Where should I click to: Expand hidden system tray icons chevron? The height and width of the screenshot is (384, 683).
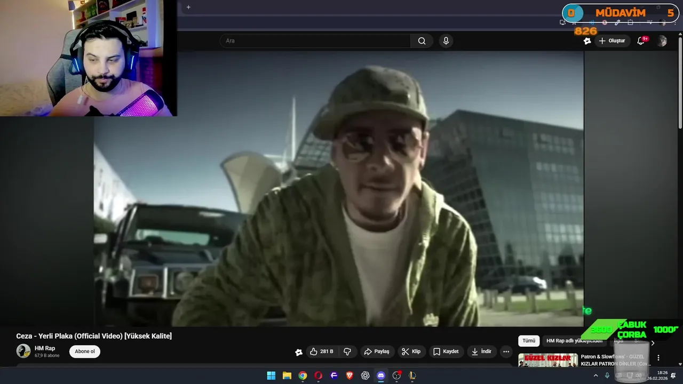point(595,375)
